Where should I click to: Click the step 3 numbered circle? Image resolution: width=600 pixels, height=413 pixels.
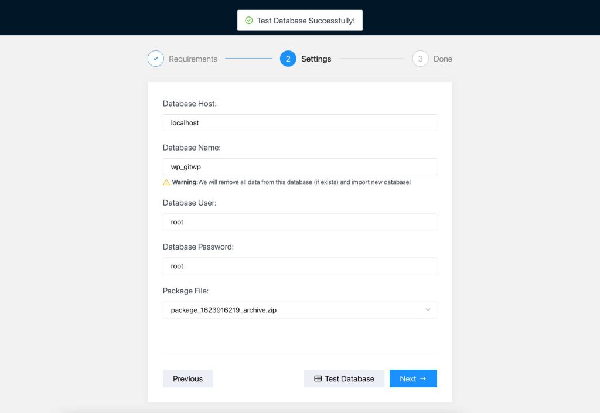(420, 59)
